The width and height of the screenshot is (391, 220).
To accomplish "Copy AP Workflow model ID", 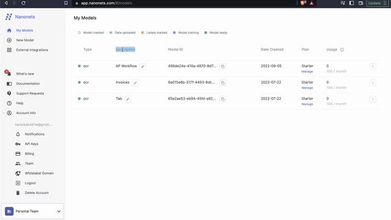I will (x=223, y=67).
